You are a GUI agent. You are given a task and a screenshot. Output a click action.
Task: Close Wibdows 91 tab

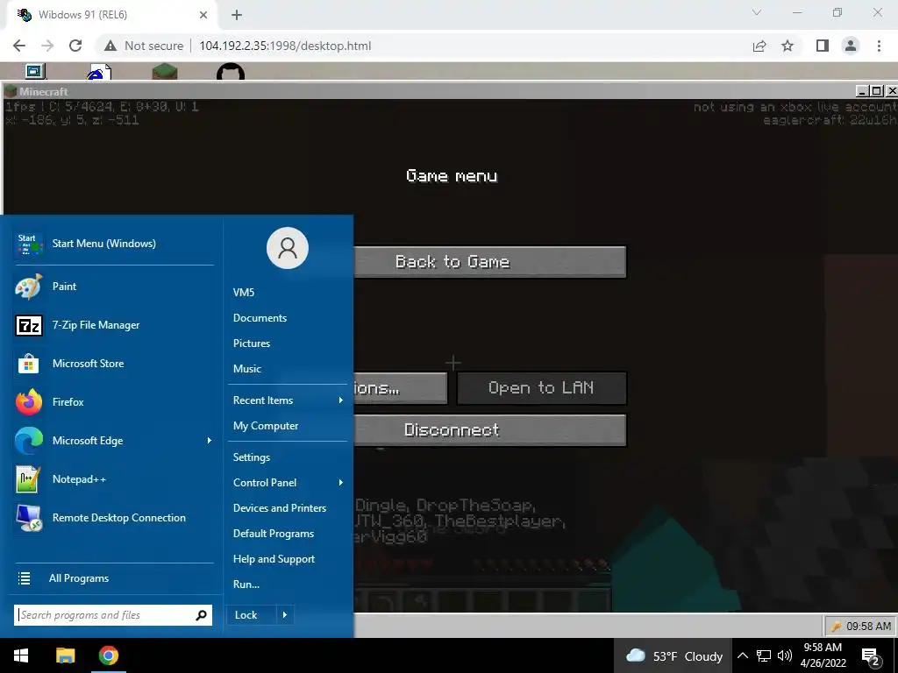pos(203,15)
